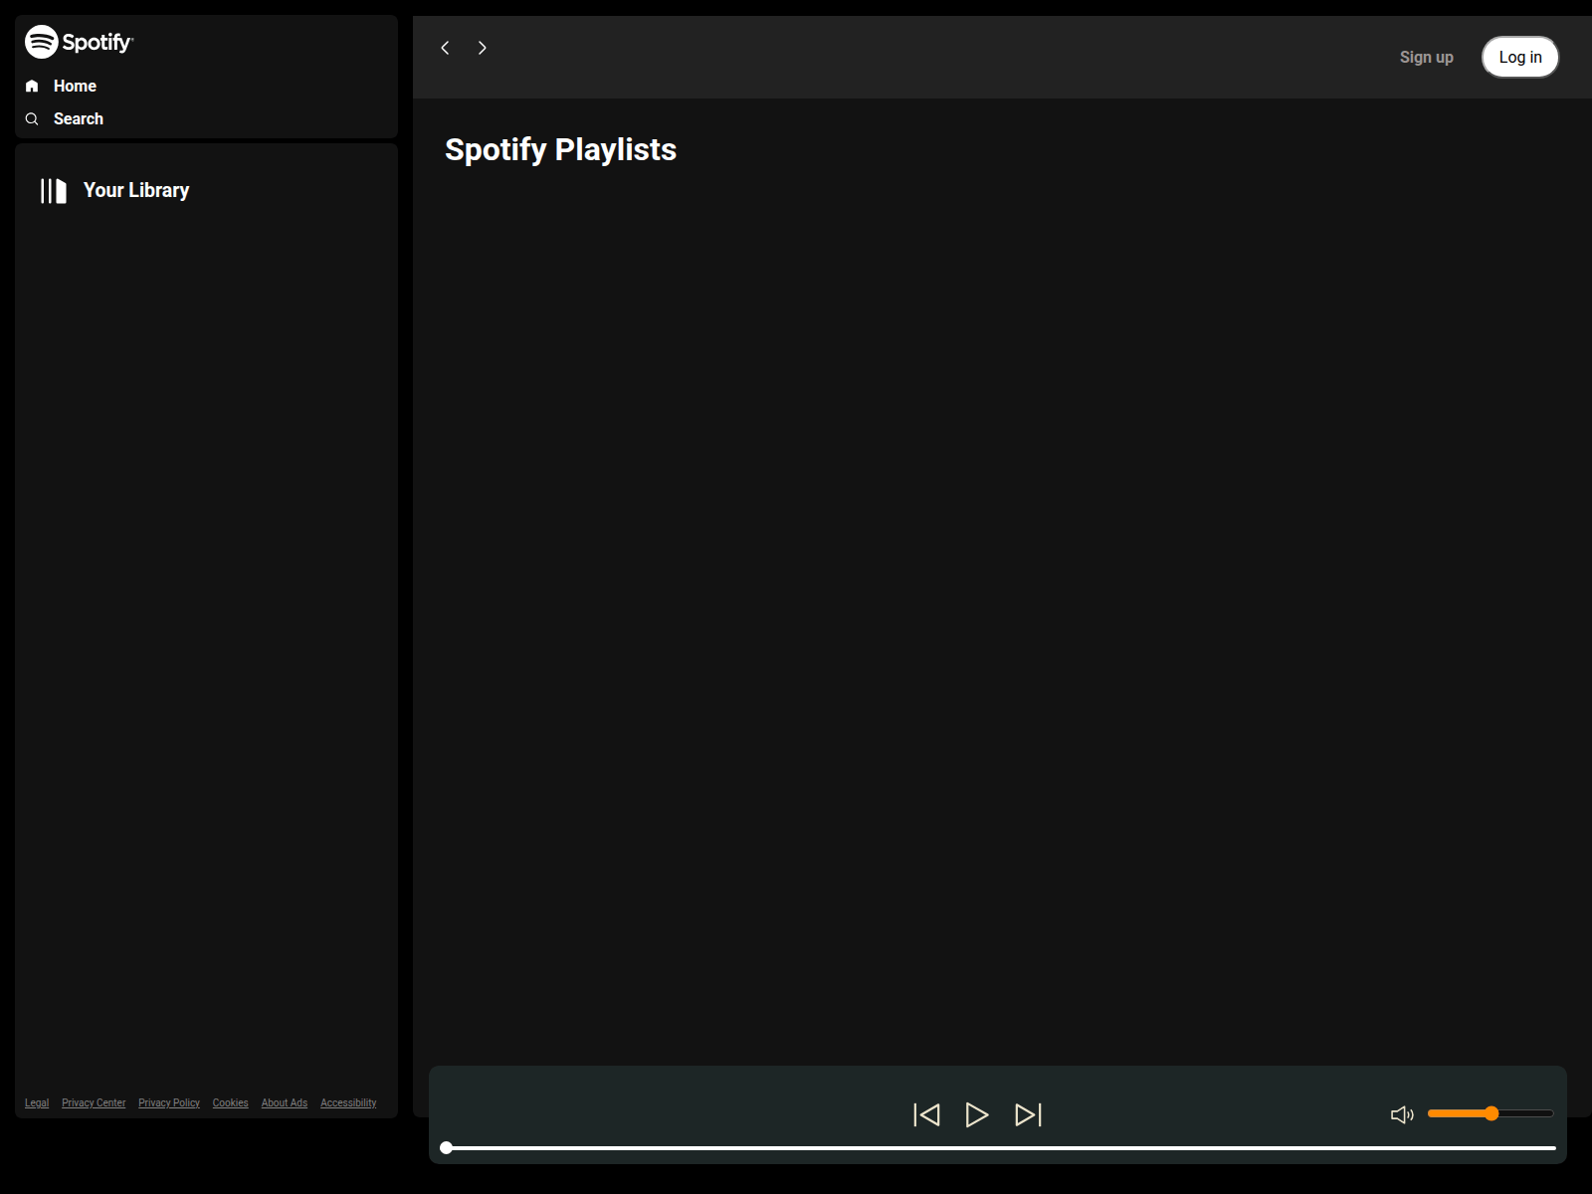Open the Accessibility link

click(348, 1102)
